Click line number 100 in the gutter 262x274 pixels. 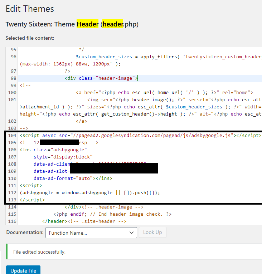click(x=12, y=93)
